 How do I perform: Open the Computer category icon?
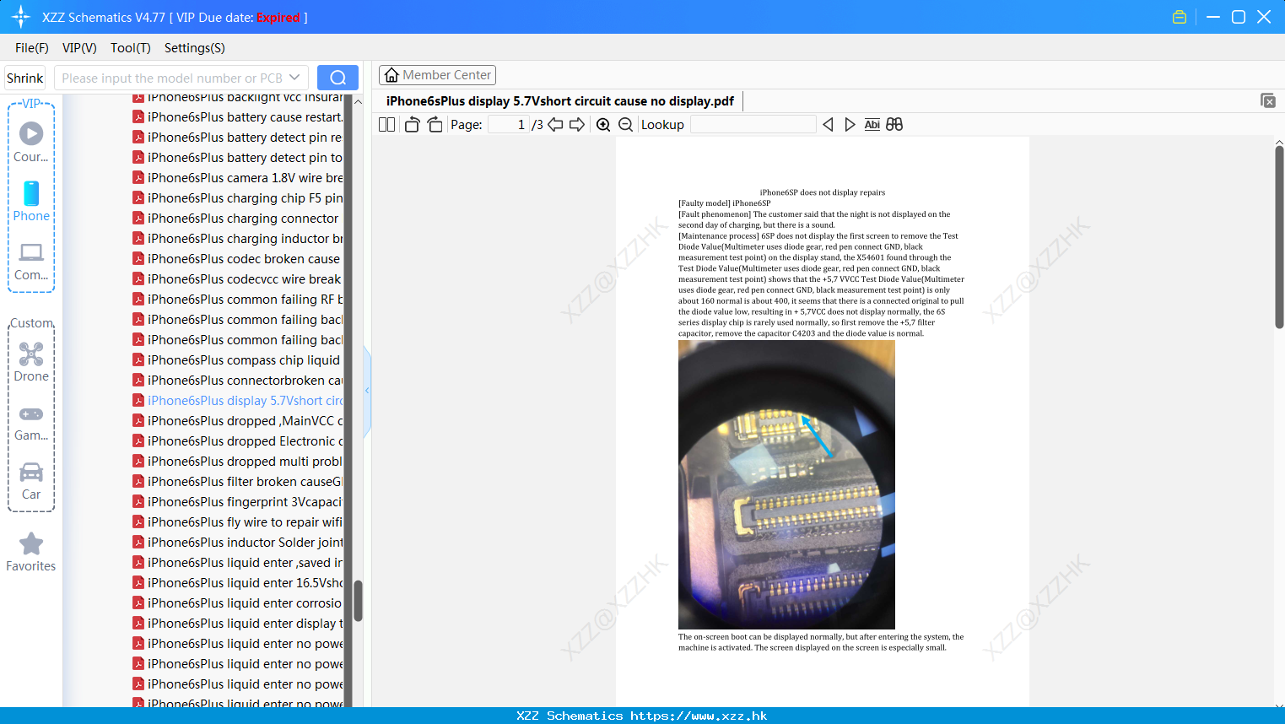tap(31, 261)
